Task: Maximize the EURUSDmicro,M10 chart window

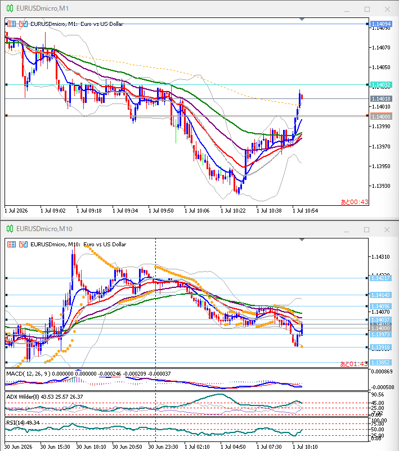Action: [366, 229]
